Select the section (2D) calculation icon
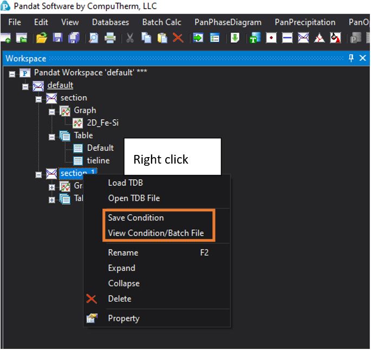This screenshot has width=371, height=350. tap(303, 38)
